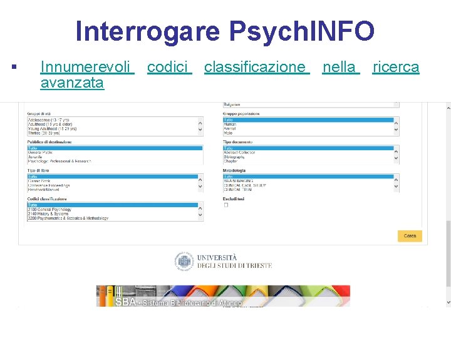Image resolution: width=451 pixels, height=338 pixels.
Task: Choose Conference Proceedings book type
Action: [113, 185]
